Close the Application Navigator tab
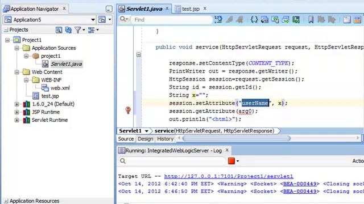 (64, 8)
